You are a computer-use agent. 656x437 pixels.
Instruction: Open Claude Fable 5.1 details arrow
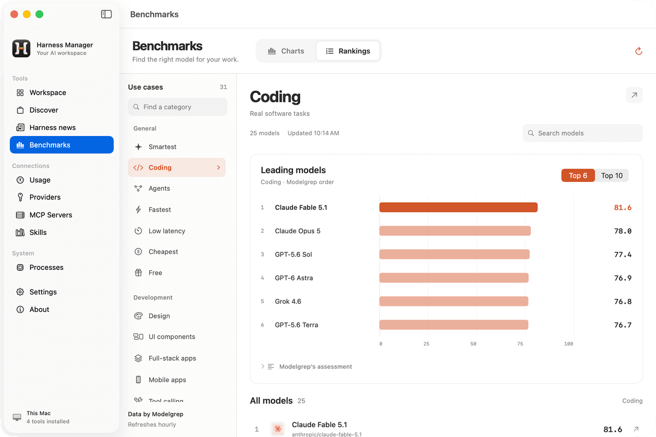pyautogui.click(x=636, y=429)
